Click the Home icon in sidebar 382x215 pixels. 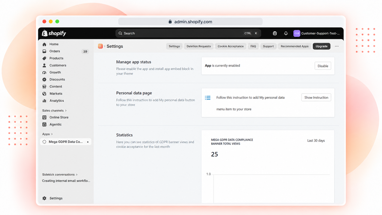(x=44, y=44)
